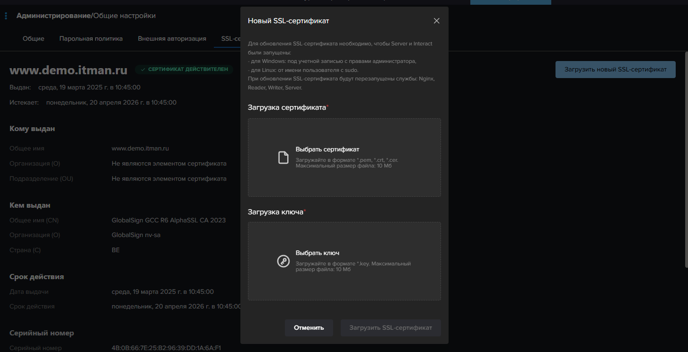Click the www.demo.itman.ru domain heading
688x352 pixels.
click(x=69, y=70)
